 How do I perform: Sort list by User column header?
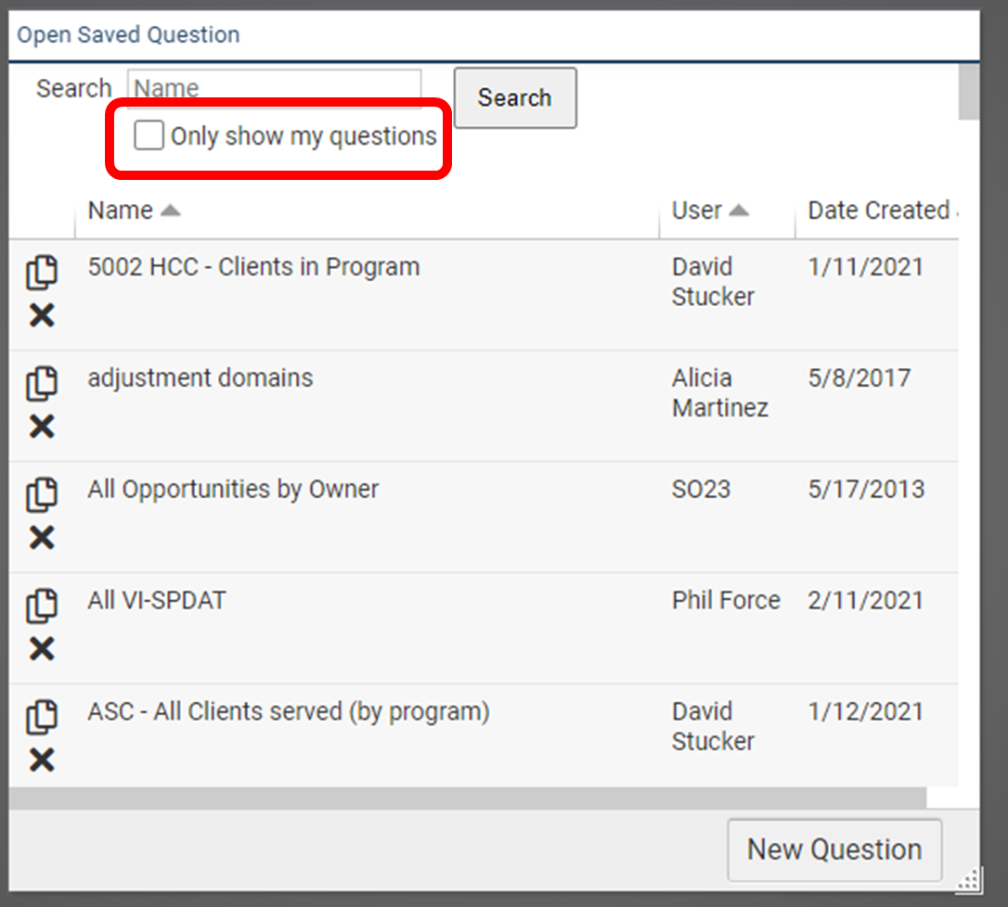coord(710,210)
